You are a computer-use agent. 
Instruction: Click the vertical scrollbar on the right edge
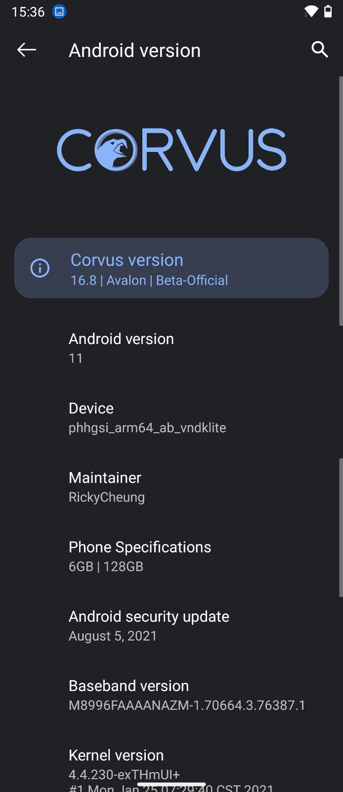tap(341, 201)
